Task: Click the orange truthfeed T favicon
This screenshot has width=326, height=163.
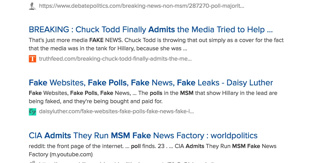Action: point(32,59)
